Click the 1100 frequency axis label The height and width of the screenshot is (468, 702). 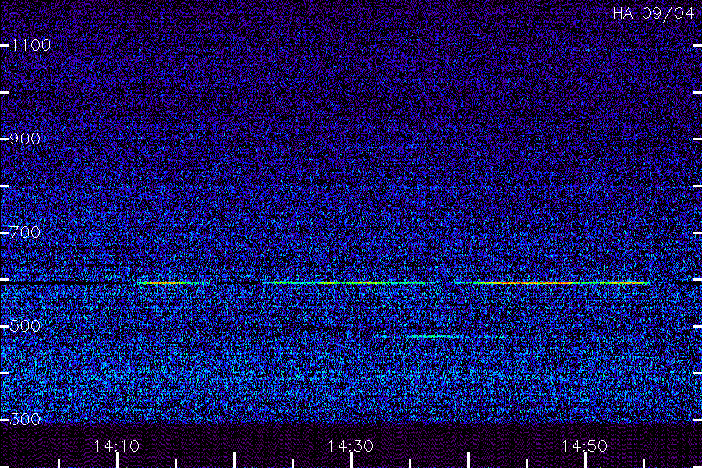(x=30, y=45)
